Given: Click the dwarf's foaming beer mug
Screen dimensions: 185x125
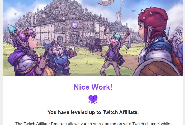Looking at the screenshot, I should [x=72, y=52].
